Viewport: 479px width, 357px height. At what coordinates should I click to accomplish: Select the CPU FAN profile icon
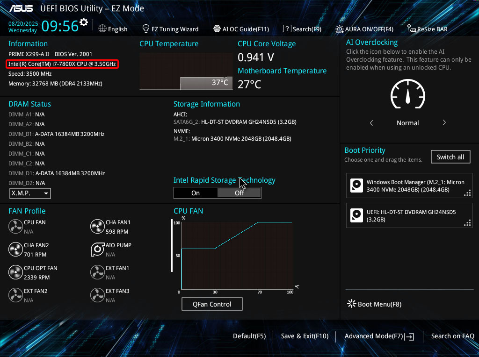(x=15, y=227)
